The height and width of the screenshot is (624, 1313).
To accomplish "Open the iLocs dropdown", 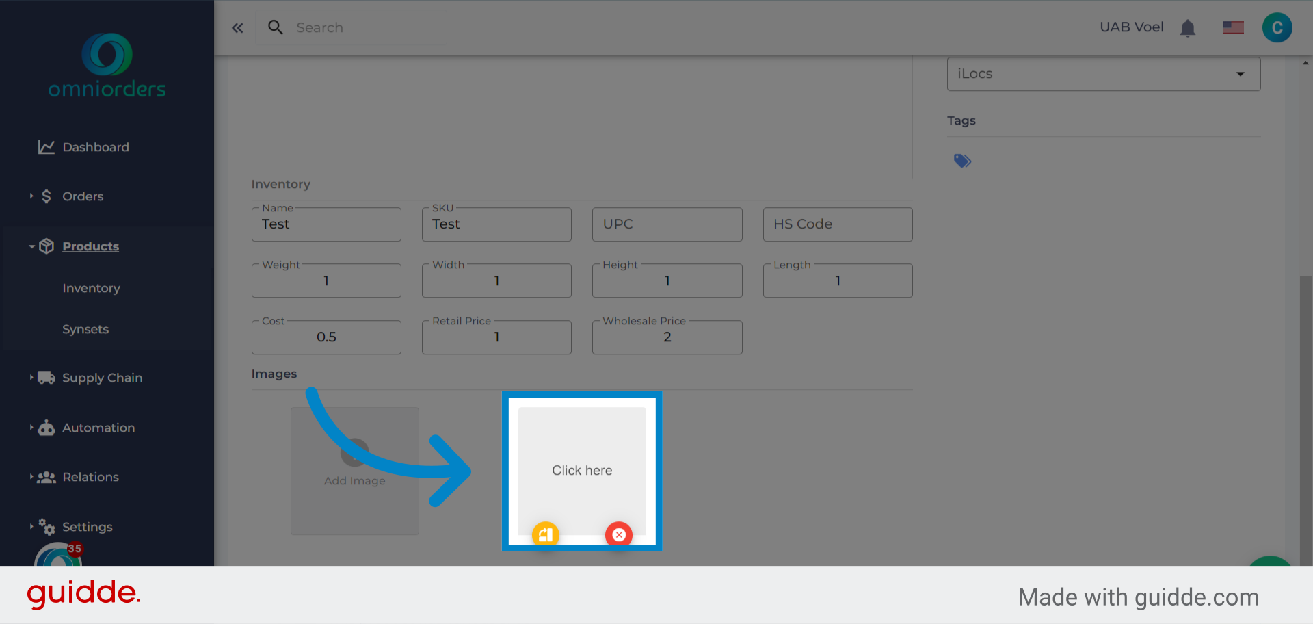I will 1240,73.
